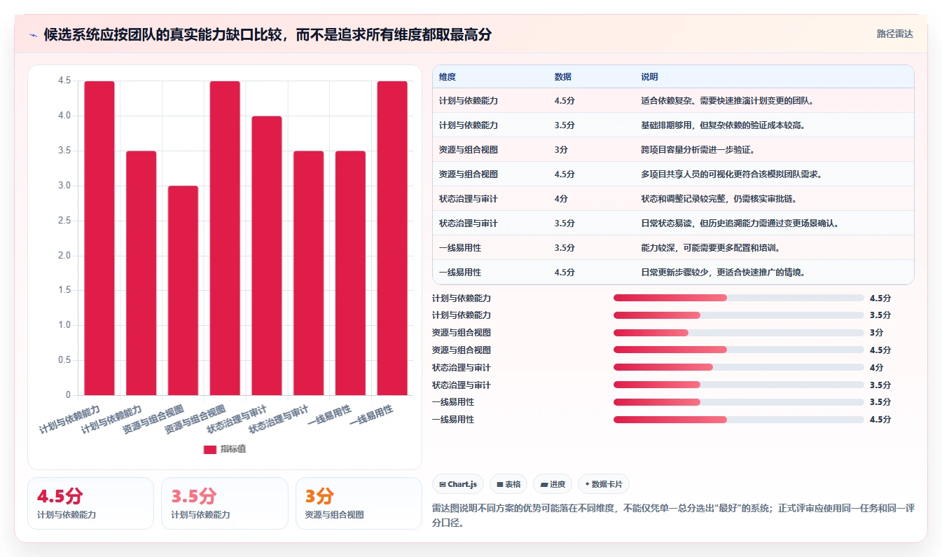
Task: Select the 4.5分 计划与依赖能力 progress bar
Action: [738, 298]
